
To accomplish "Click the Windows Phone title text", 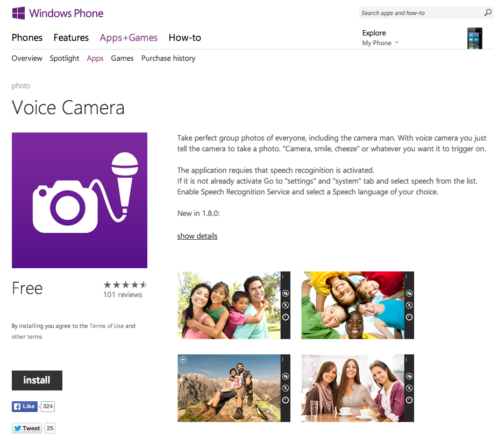I will point(66,13).
